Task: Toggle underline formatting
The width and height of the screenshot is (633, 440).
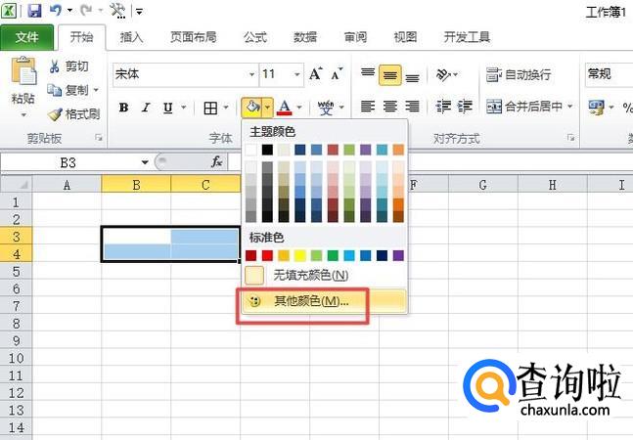Action: coord(168,108)
